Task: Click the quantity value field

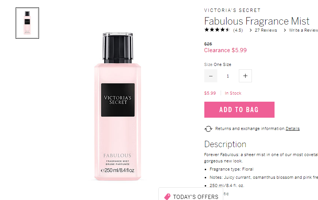Action: 228,76
